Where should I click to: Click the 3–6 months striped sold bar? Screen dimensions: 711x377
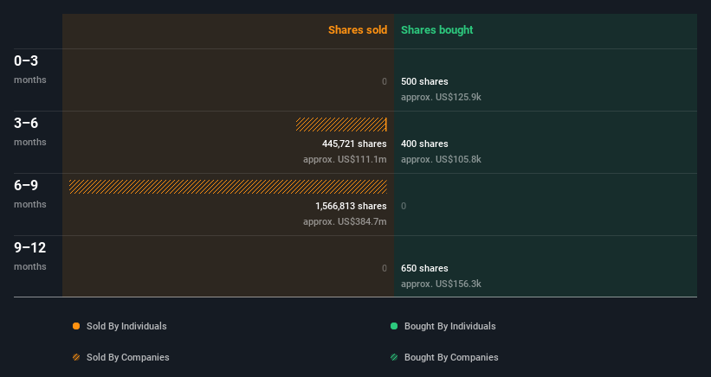click(341, 125)
